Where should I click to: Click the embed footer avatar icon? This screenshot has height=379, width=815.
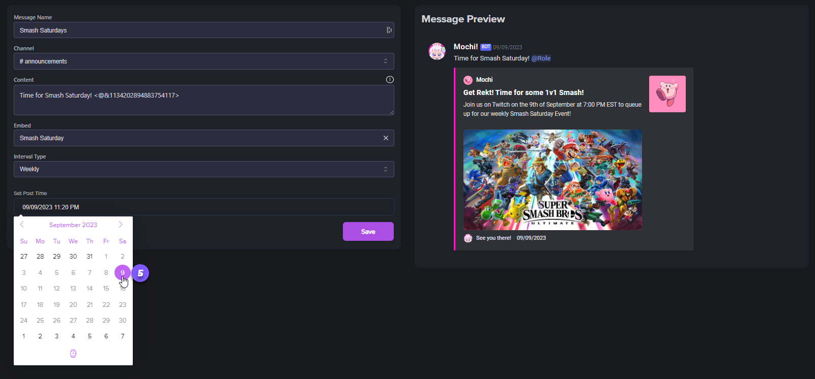[468, 238]
